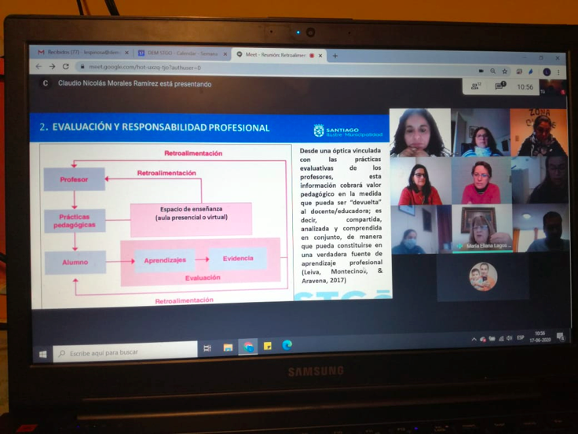Select the Meet Reunión Retroalimentación tab

click(x=279, y=55)
